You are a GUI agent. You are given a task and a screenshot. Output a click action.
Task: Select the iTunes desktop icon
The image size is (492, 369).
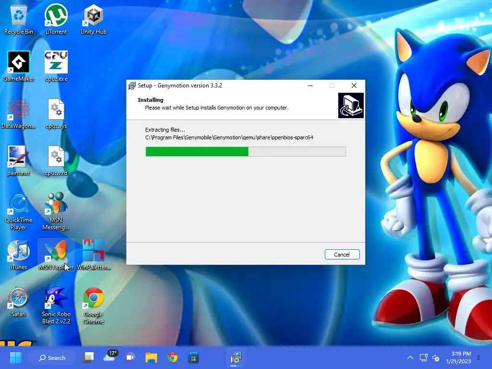(x=19, y=255)
